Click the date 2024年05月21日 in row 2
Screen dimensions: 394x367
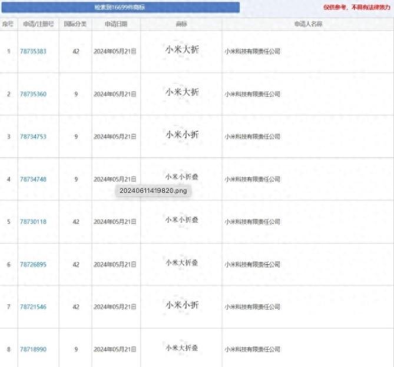point(115,94)
